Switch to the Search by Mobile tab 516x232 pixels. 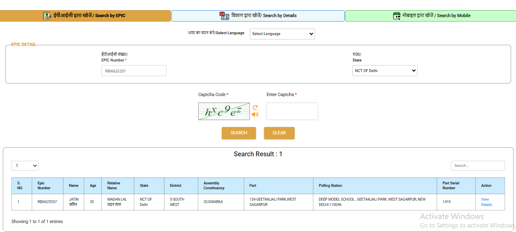pos(431,16)
